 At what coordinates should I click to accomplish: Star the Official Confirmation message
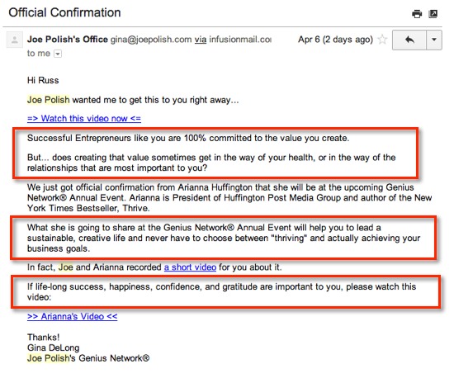[x=382, y=39]
